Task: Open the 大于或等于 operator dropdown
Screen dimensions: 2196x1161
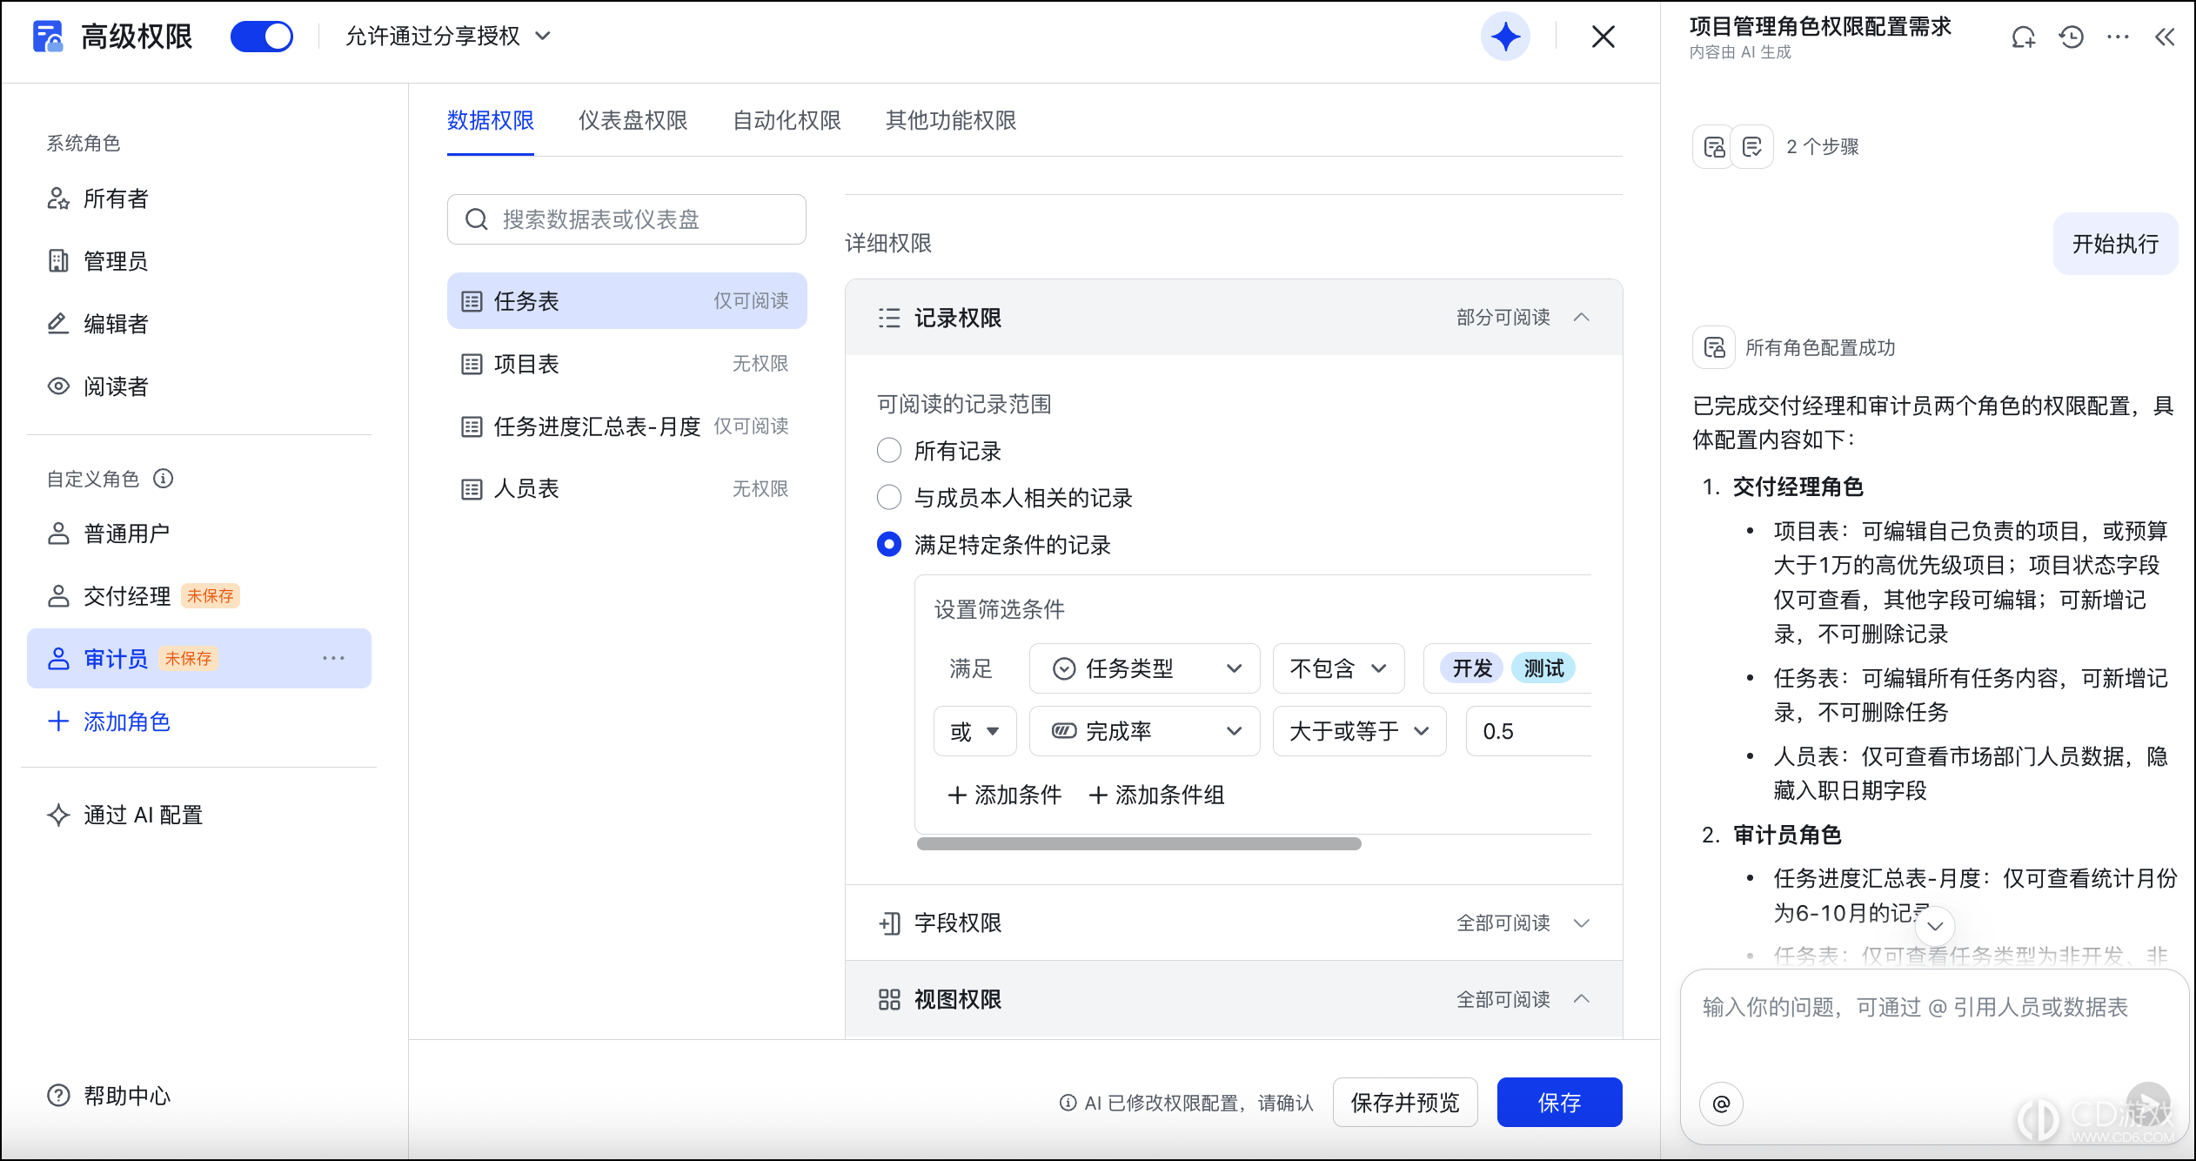Action: pos(1359,731)
